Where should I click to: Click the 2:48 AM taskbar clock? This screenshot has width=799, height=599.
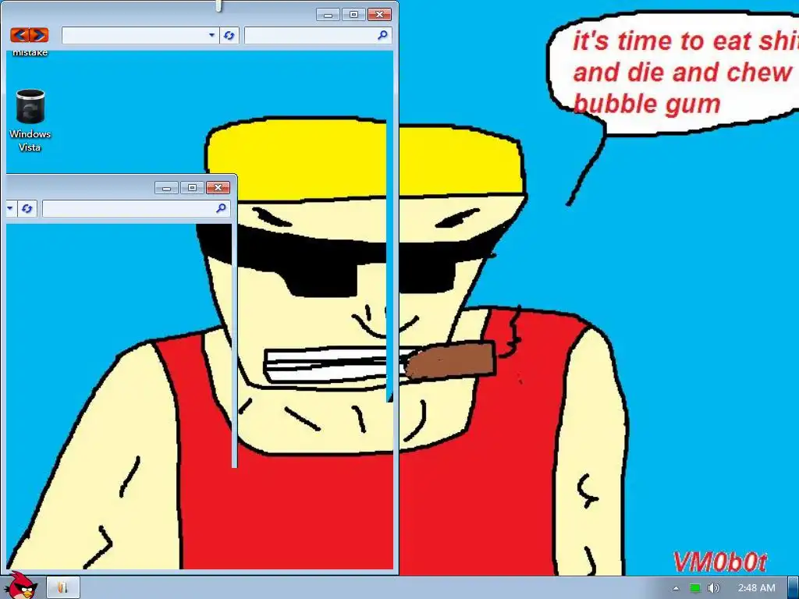pyautogui.click(x=756, y=588)
